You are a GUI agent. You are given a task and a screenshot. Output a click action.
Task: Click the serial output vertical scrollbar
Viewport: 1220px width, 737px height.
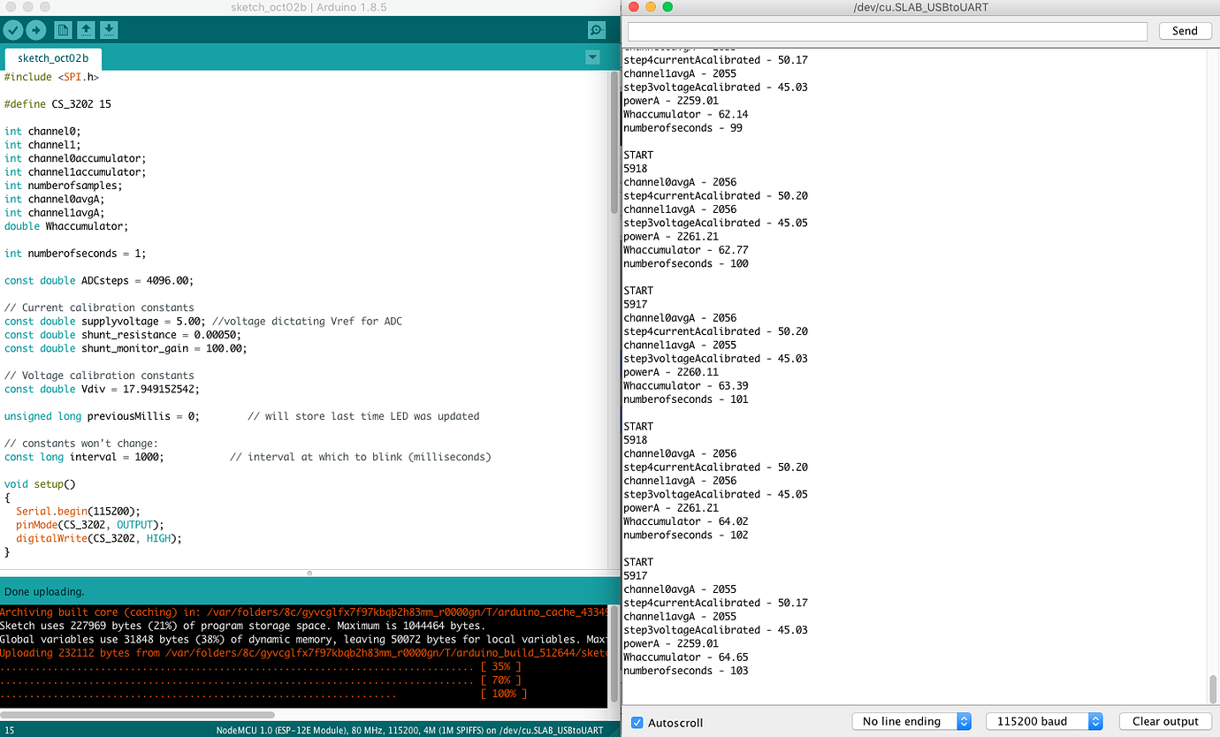click(1213, 688)
